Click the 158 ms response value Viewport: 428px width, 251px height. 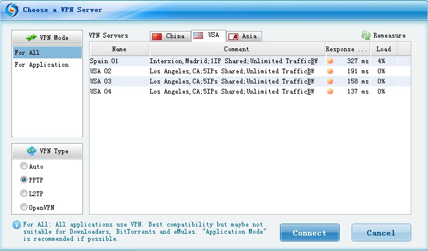[358, 81]
